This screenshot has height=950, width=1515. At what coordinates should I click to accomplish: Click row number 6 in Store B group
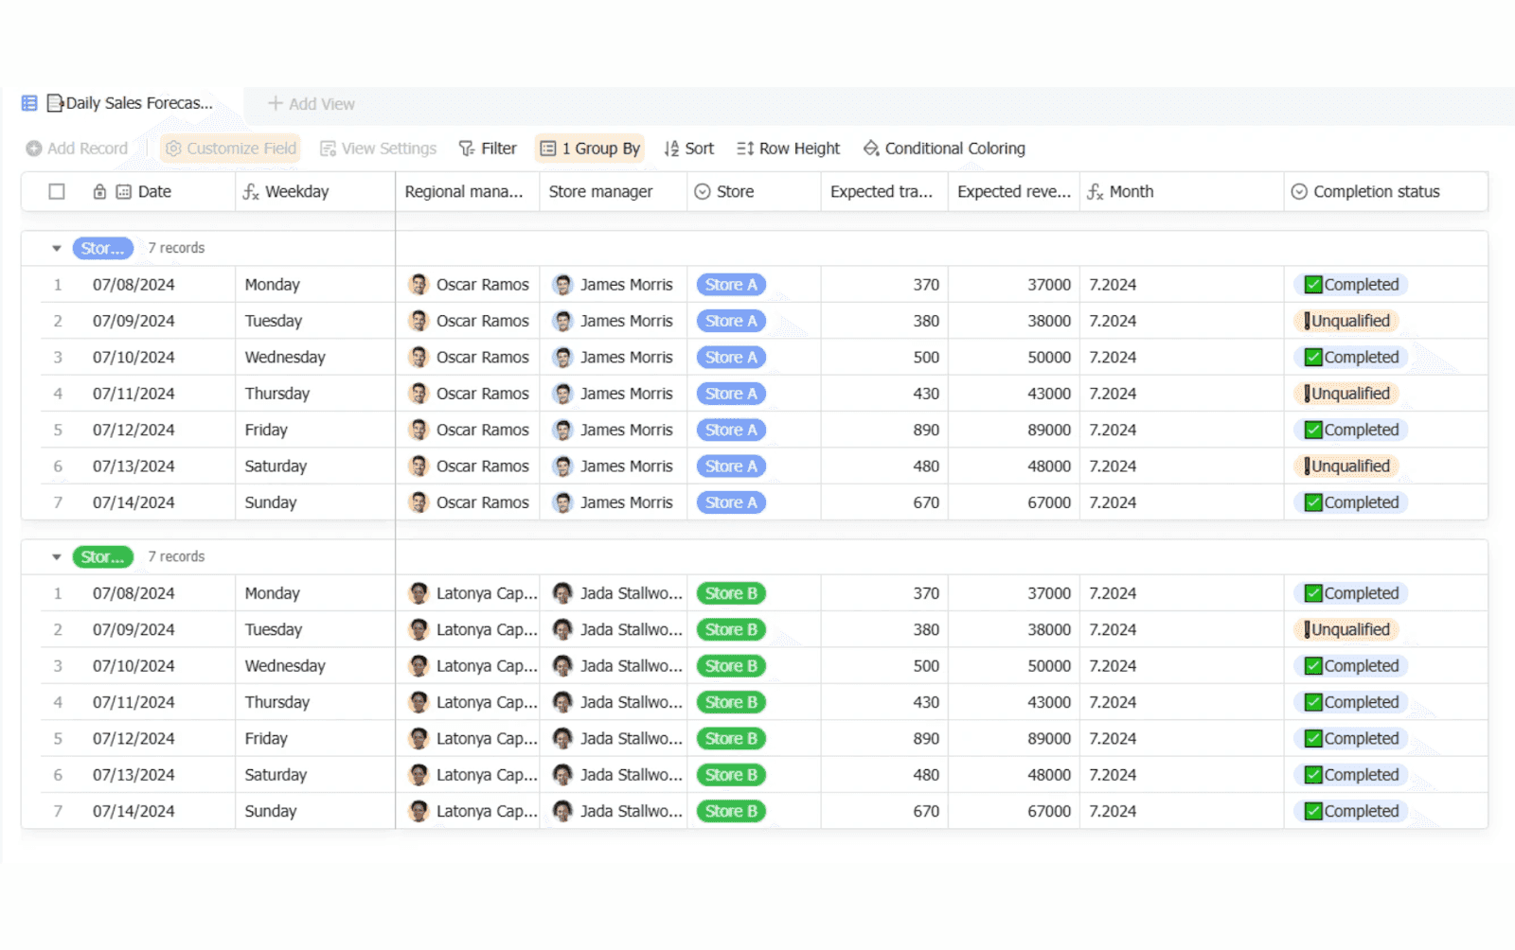point(58,775)
